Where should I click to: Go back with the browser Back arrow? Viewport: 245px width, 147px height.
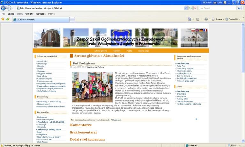[3, 8]
